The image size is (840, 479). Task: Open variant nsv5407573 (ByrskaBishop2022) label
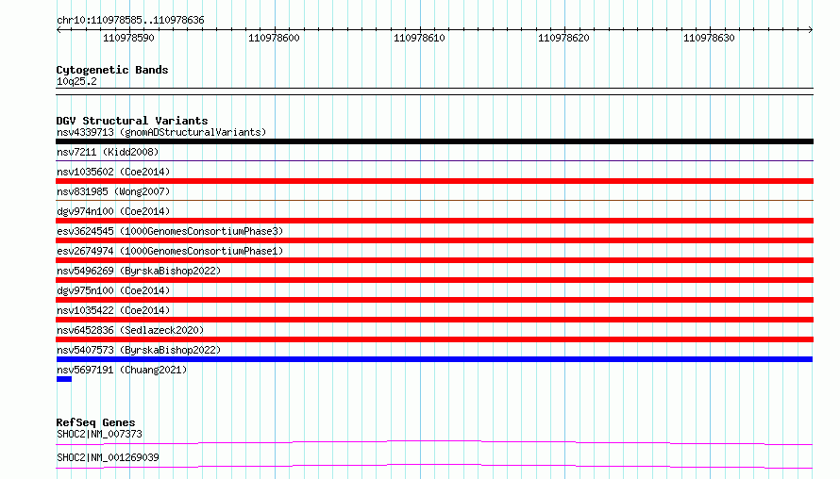click(139, 350)
